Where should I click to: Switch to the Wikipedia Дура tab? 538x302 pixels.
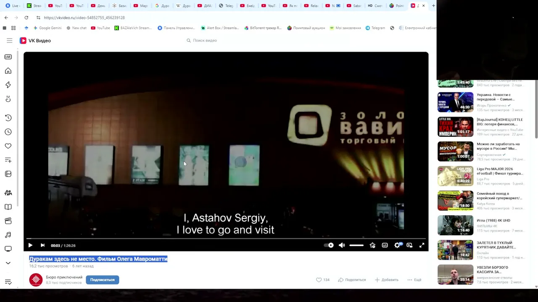[183, 5]
